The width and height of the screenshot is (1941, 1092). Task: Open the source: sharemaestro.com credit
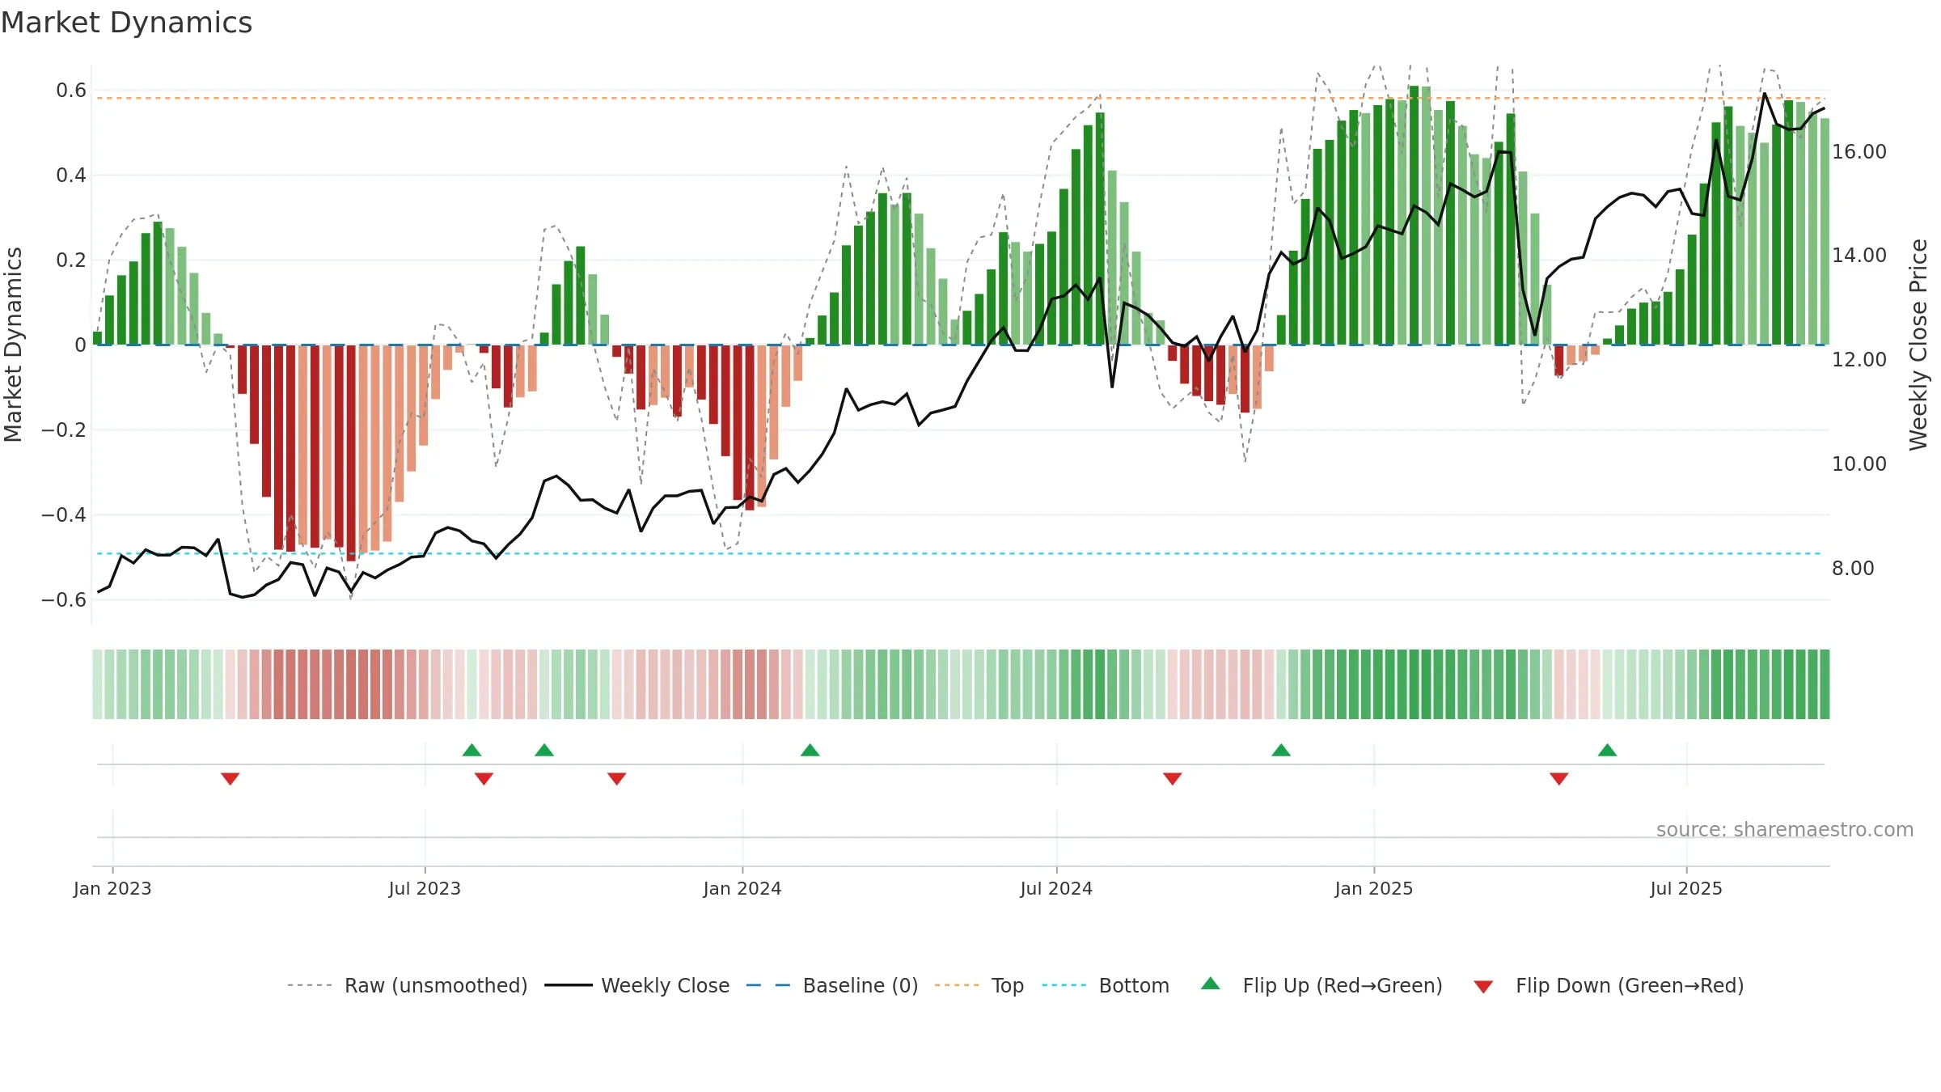click(1785, 830)
